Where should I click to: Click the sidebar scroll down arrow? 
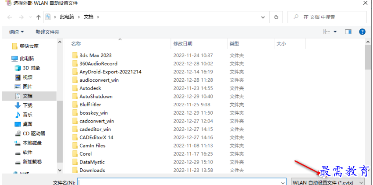click(x=60, y=170)
